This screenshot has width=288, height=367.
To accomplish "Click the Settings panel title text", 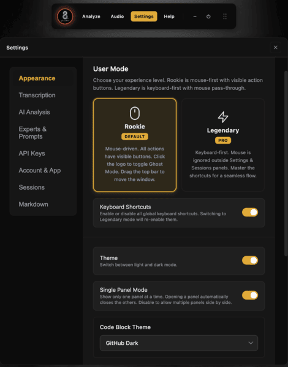I will (17, 48).
